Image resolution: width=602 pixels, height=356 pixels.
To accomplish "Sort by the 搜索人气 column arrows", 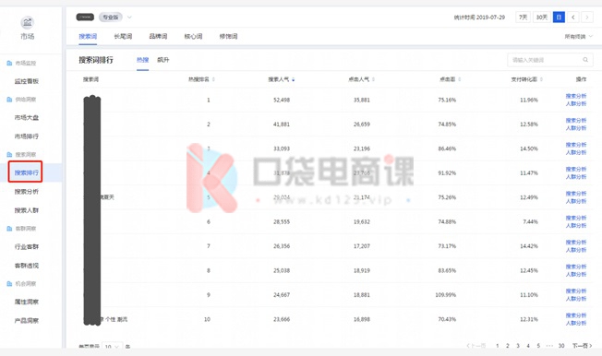I will click(294, 79).
